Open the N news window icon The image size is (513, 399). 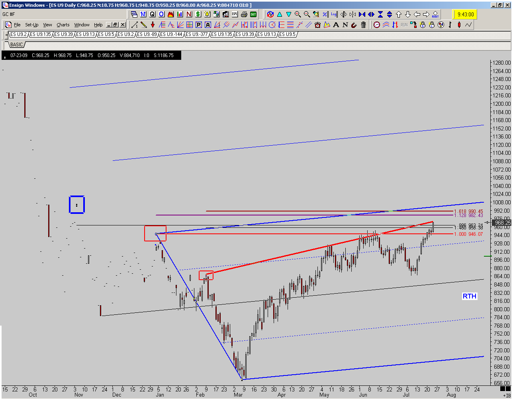[x=189, y=14]
